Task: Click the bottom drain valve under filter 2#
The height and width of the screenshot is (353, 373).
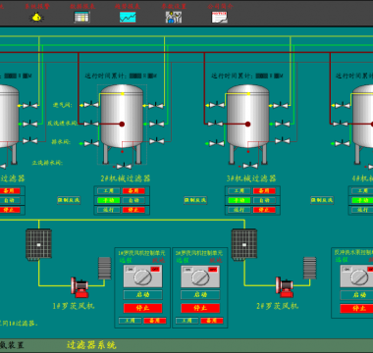Action: pos(124,167)
